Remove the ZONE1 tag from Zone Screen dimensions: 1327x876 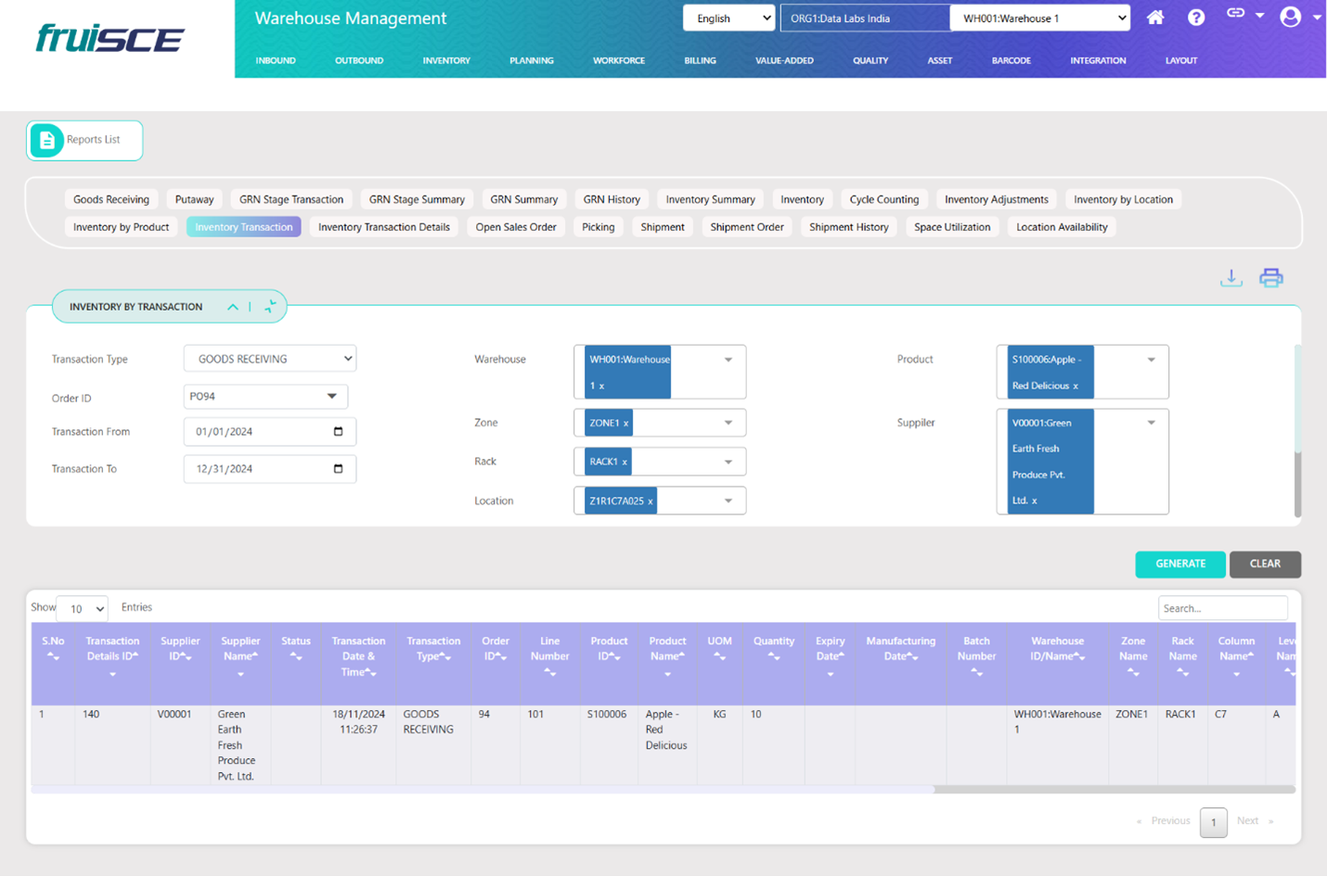(625, 424)
